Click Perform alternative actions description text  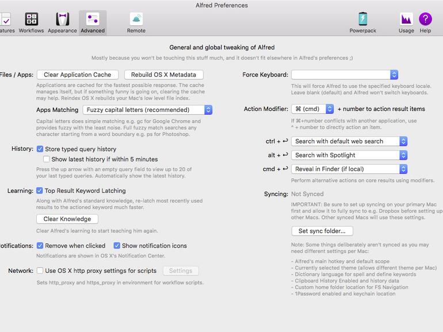click(x=363, y=180)
